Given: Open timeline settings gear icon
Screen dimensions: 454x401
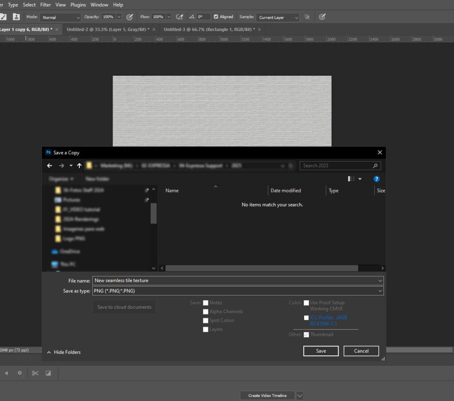Looking at the screenshot, I should click(x=20, y=373).
